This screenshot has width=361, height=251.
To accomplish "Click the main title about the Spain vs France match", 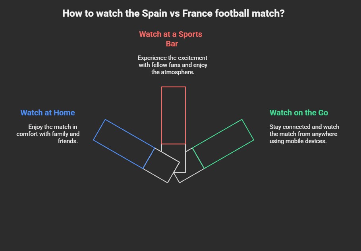I will [174, 13].
